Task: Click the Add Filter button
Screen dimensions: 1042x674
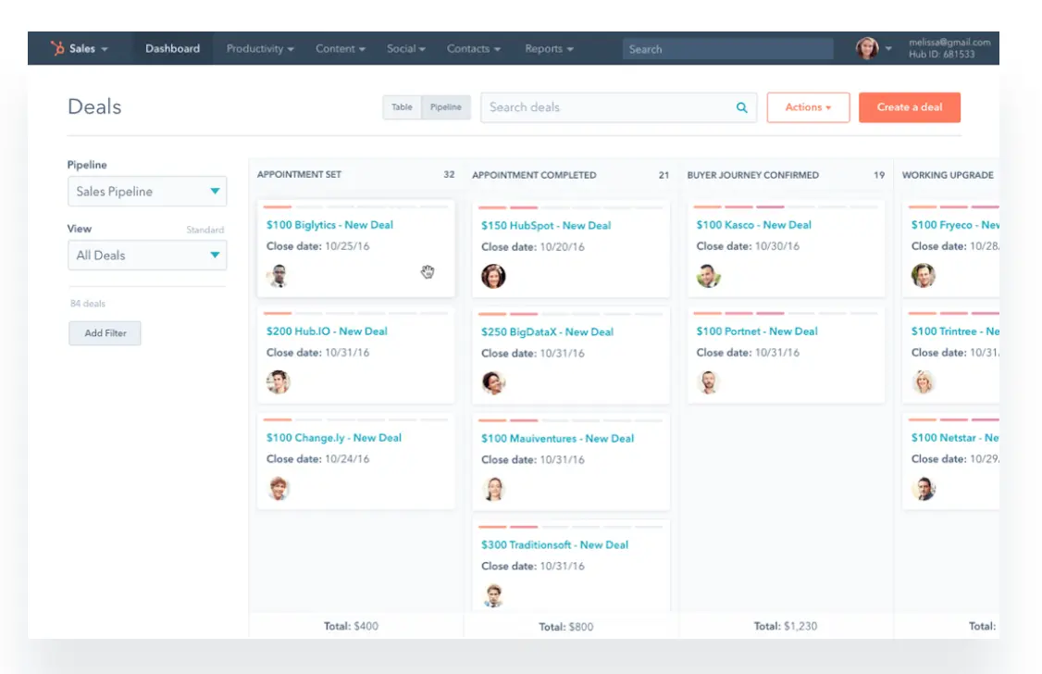Action: 105,333
